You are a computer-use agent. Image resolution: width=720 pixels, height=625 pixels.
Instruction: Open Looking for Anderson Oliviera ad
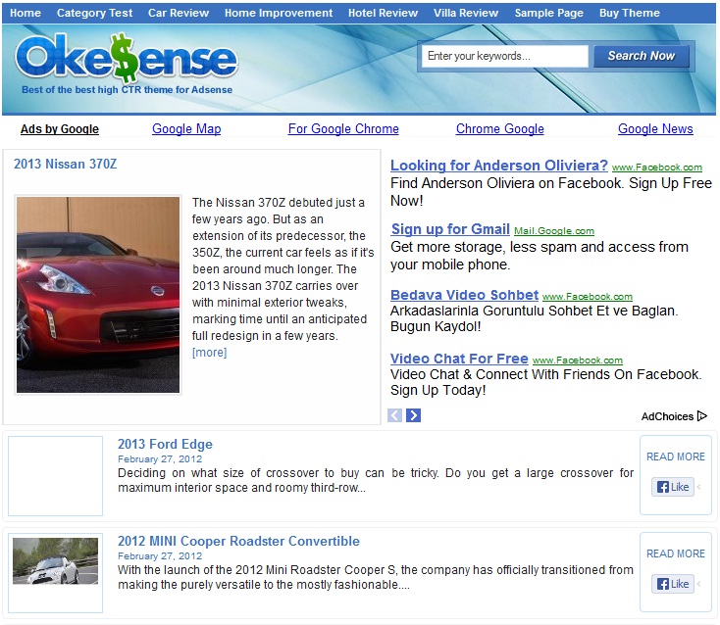click(x=499, y=166)
